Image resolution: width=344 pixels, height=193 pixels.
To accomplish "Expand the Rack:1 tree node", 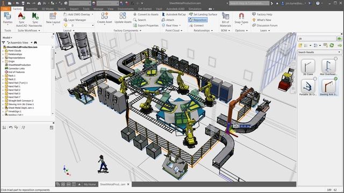I will tap(3, 76).
